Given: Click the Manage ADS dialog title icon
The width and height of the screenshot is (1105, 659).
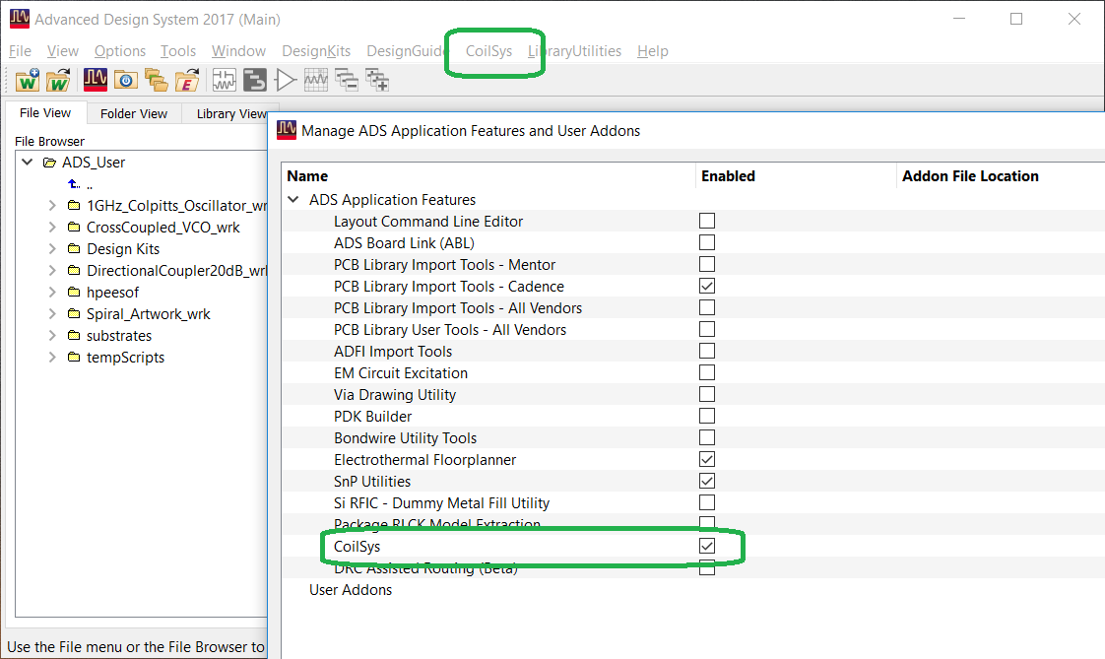Looking at the screenshot, I should 287,130.
